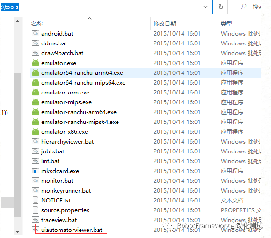The height and width of the screenshot is (238, 271).
Task: Click the monitor.bat file icon
Action: (36, 180)
